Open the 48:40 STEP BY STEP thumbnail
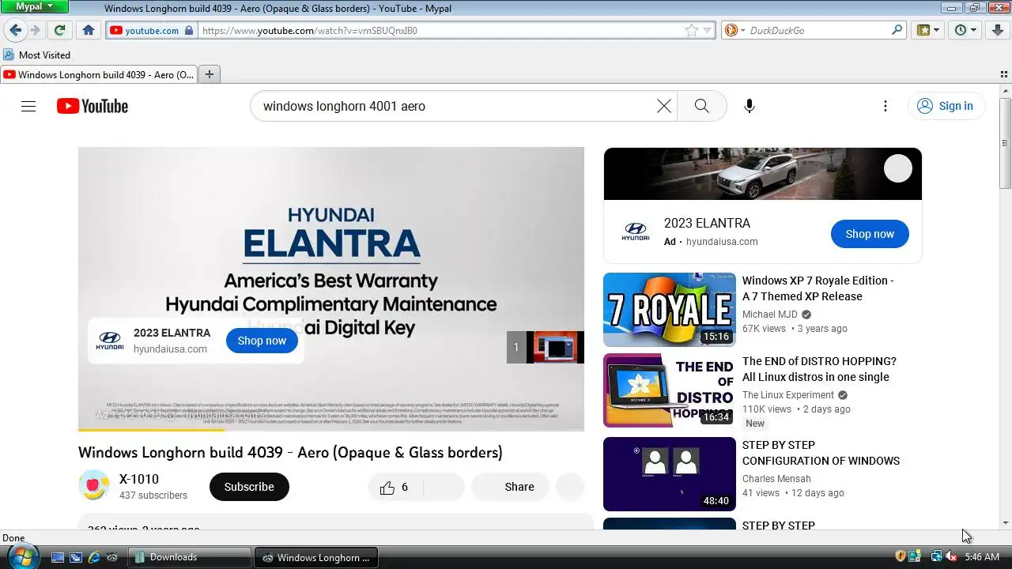The image size is (1012, 569). tap(670, 474)
